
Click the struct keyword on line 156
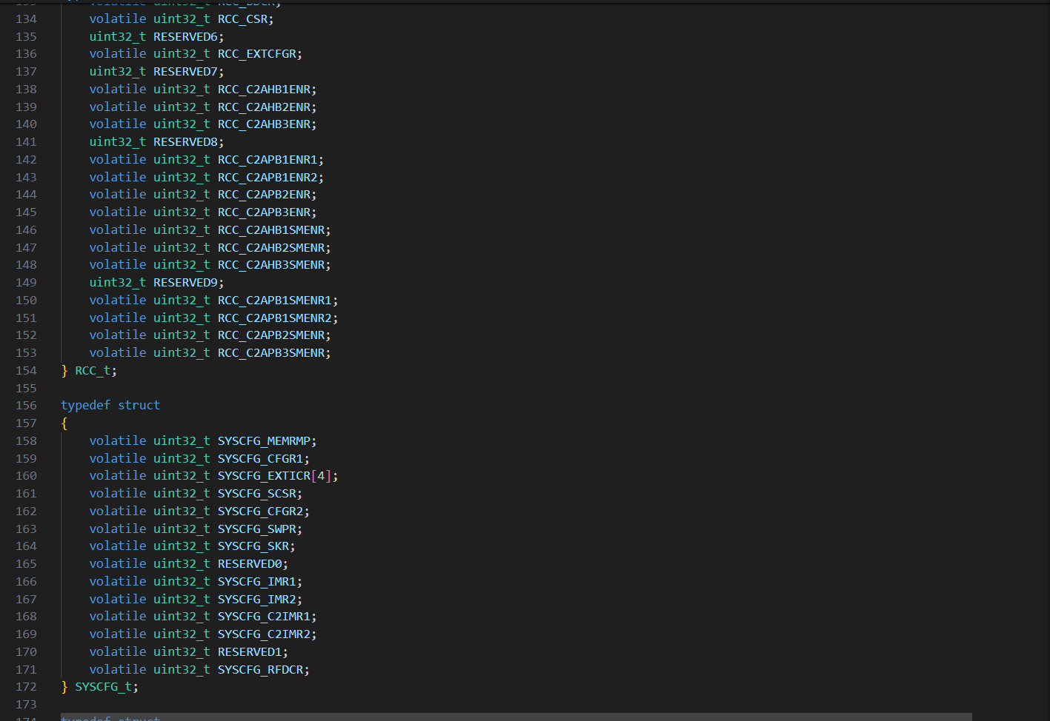(x=139, y=406)
